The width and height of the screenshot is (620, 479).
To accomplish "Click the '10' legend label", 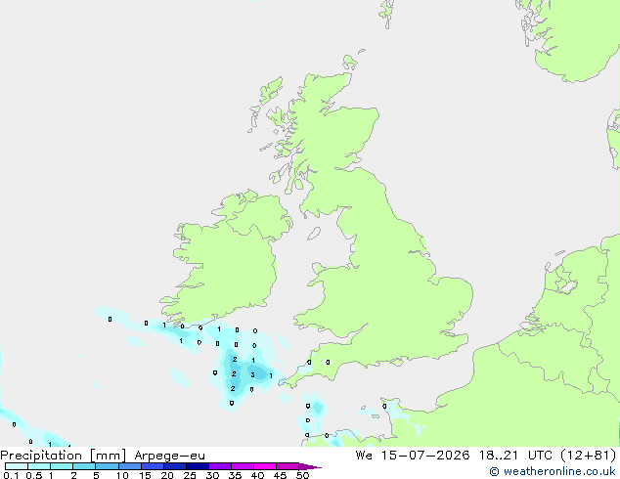I will tap(122, 475).
